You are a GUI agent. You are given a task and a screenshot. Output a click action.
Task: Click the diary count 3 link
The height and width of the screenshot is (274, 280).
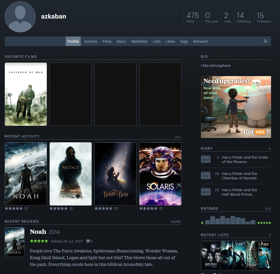pos(270,149)
